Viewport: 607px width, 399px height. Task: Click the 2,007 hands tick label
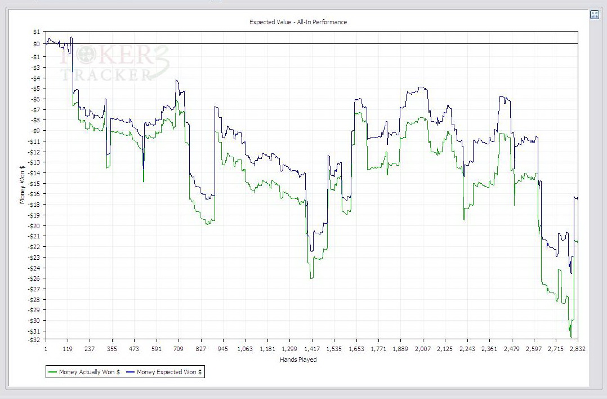tap(422, 349)
